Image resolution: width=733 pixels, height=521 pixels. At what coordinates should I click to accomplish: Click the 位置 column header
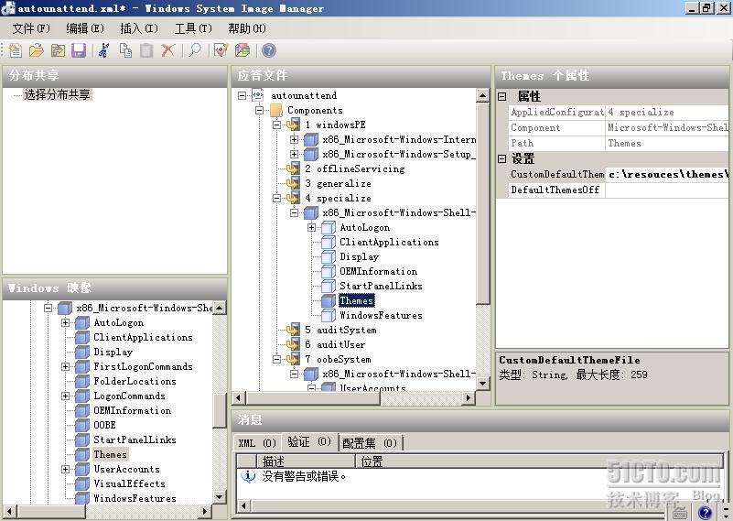click(x=540, y=461)
